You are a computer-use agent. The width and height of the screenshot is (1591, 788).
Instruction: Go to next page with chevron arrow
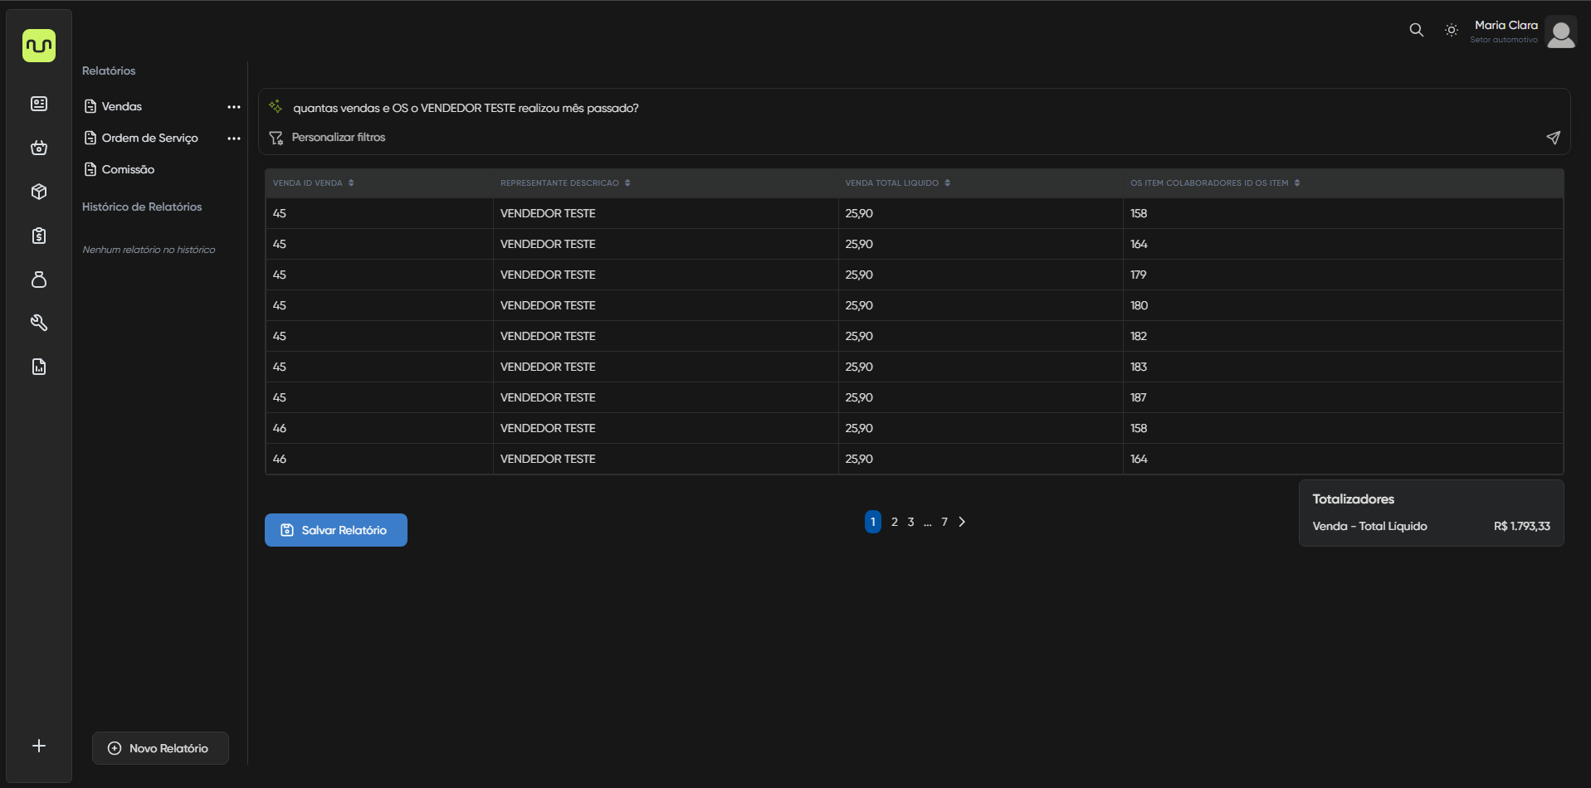(962, 522)
